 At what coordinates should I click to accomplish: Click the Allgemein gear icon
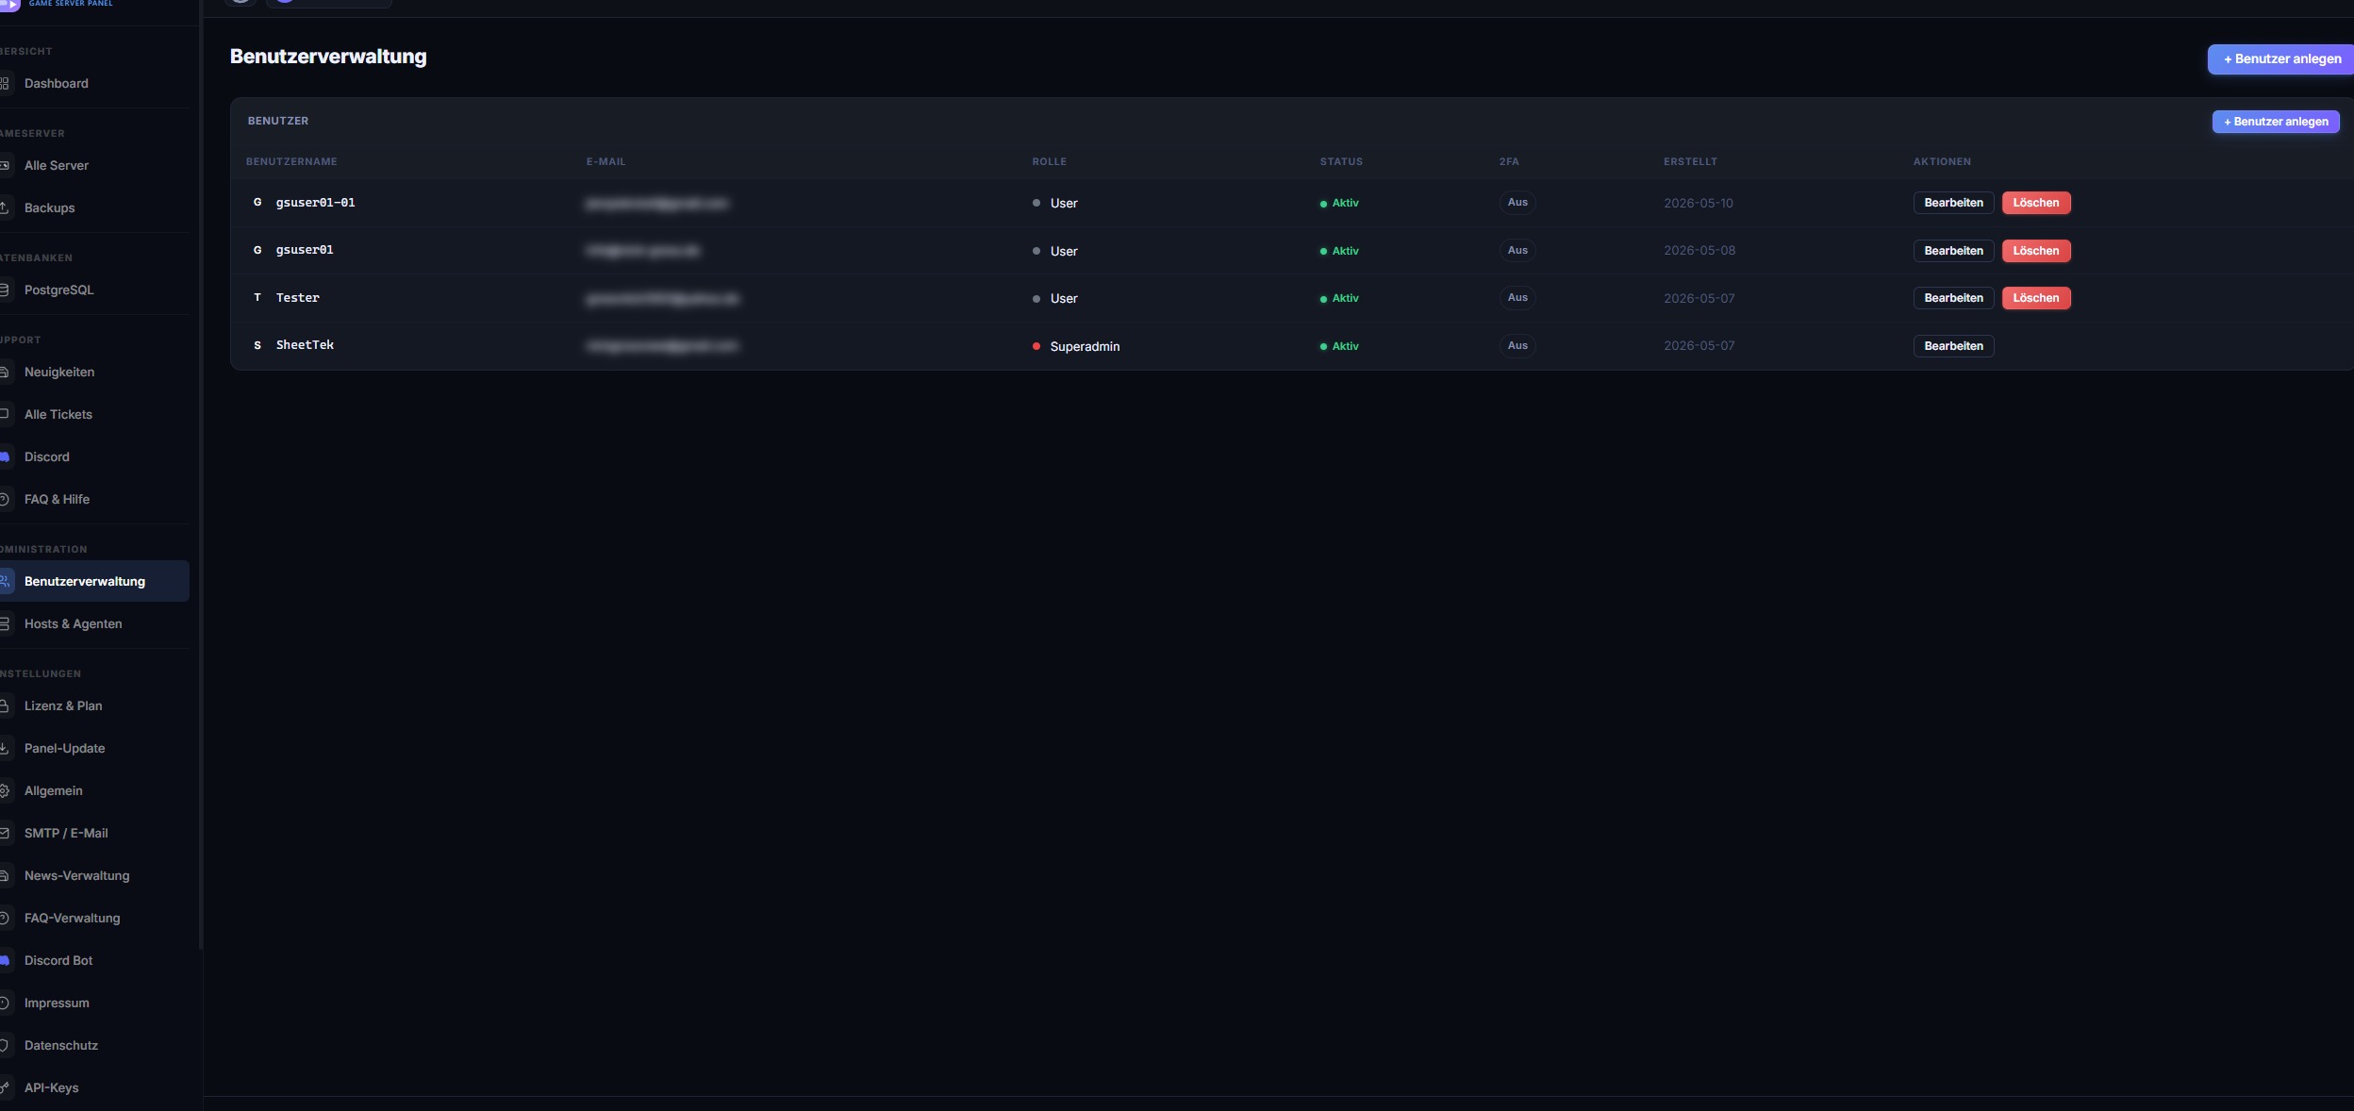[4, 790]
